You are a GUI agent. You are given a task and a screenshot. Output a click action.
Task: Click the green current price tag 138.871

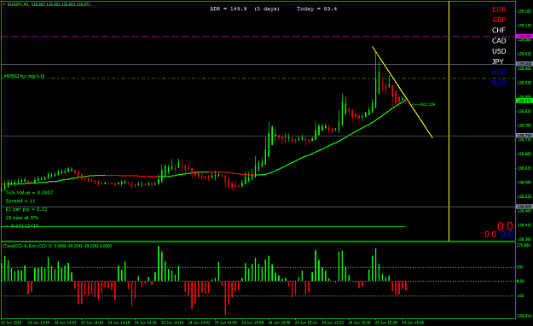click(x=524, y=101)
